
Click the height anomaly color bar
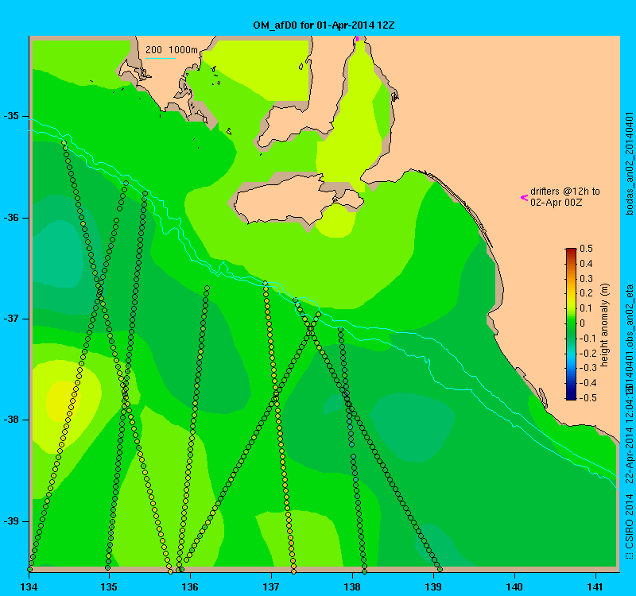571,324
